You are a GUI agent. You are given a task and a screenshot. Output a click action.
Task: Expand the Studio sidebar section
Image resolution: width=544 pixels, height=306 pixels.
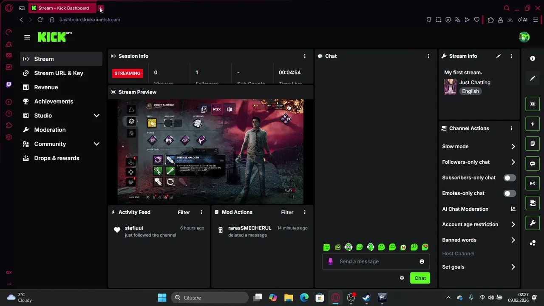96,116
